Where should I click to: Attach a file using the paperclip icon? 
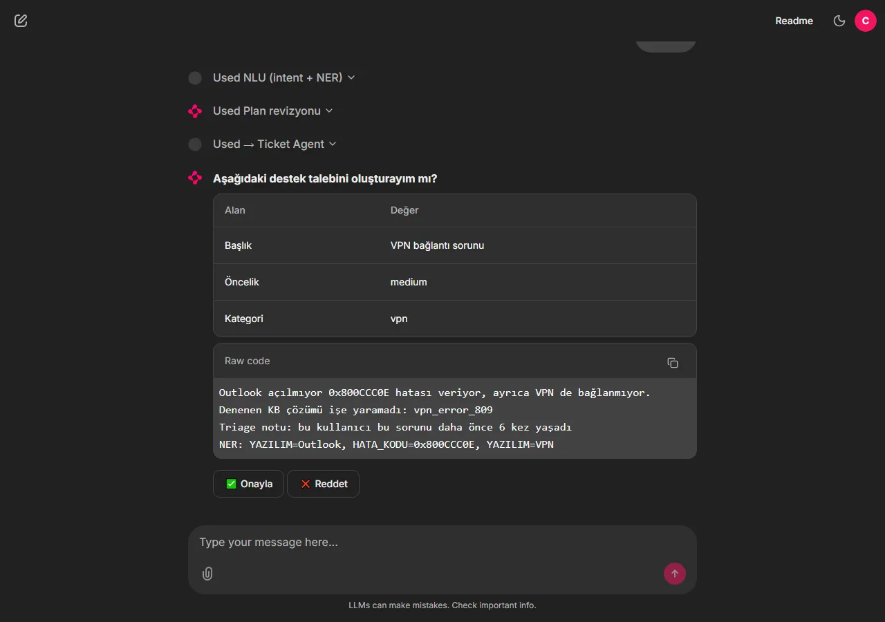pos(207,574)
